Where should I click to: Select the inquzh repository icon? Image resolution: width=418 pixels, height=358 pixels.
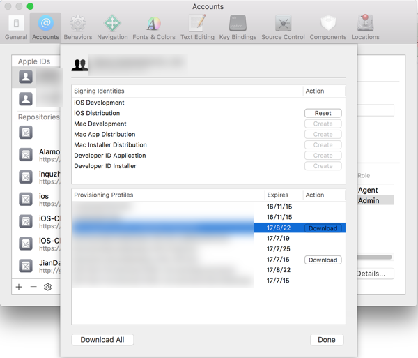click(26, 177)
